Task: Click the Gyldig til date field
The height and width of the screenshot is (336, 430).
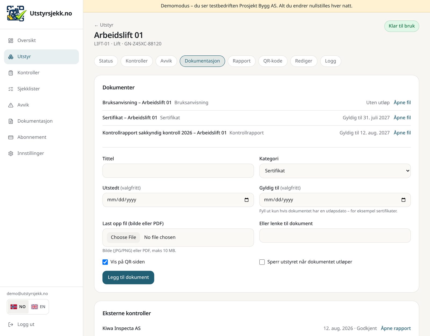Action: point(335,200)
